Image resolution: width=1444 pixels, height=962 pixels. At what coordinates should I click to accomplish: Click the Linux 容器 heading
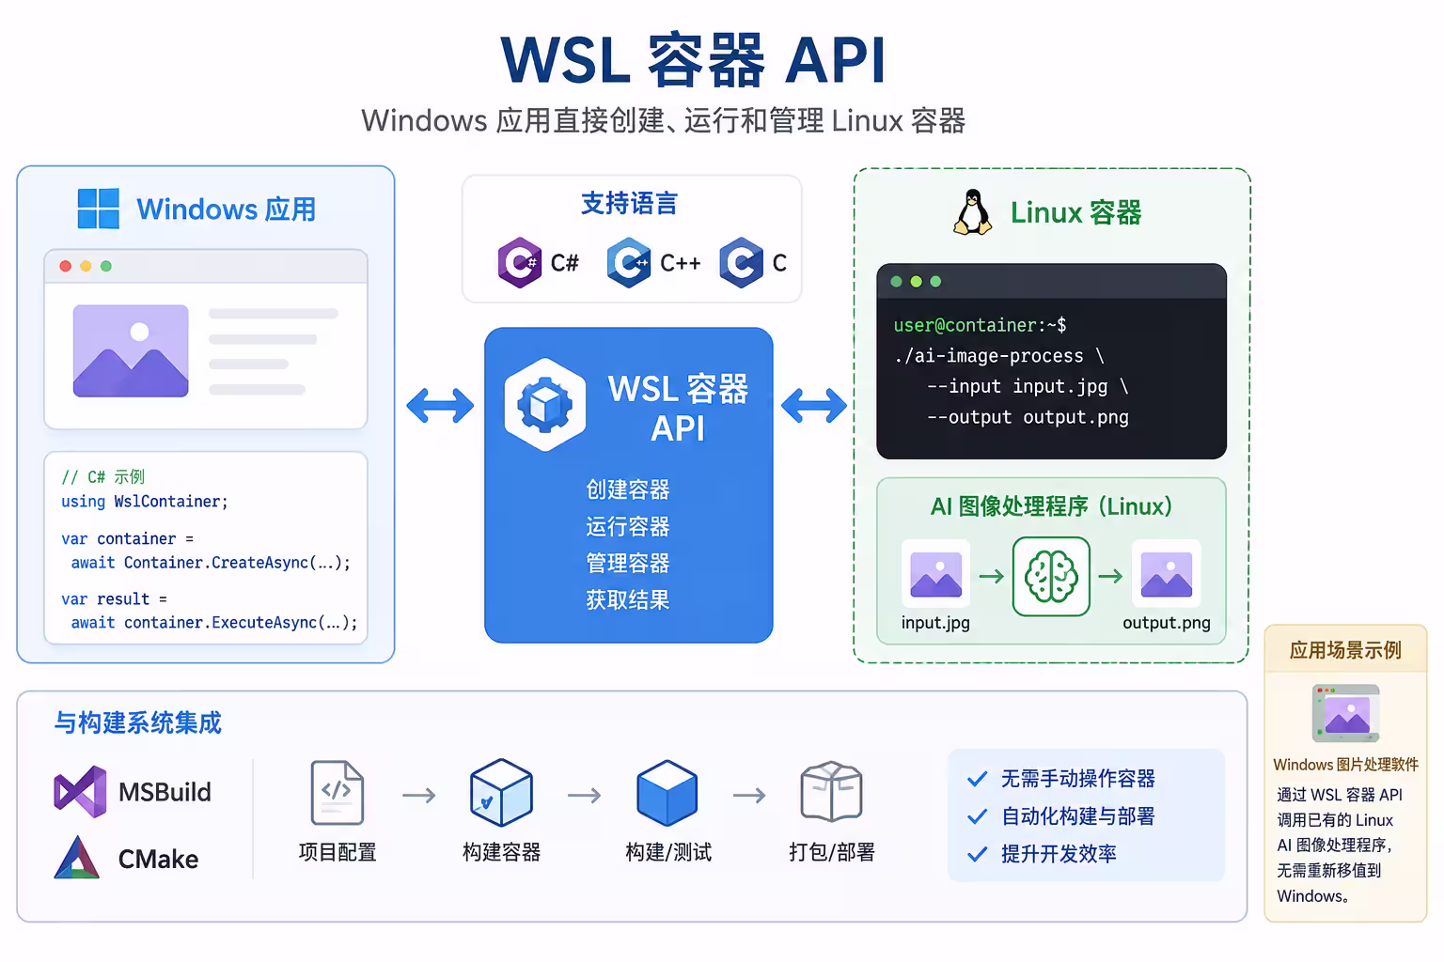[1075, 213]
